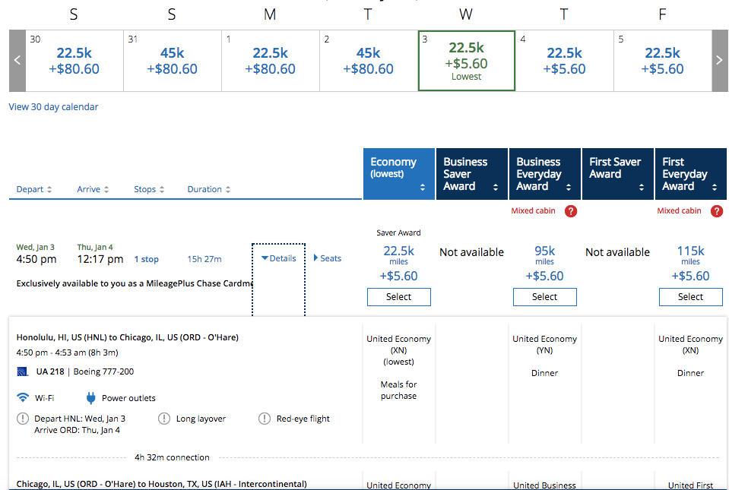Choose Wednesday the 3rd lowest fare date
The width and height of the screenshot is (729, 490).
click(466, 61)
